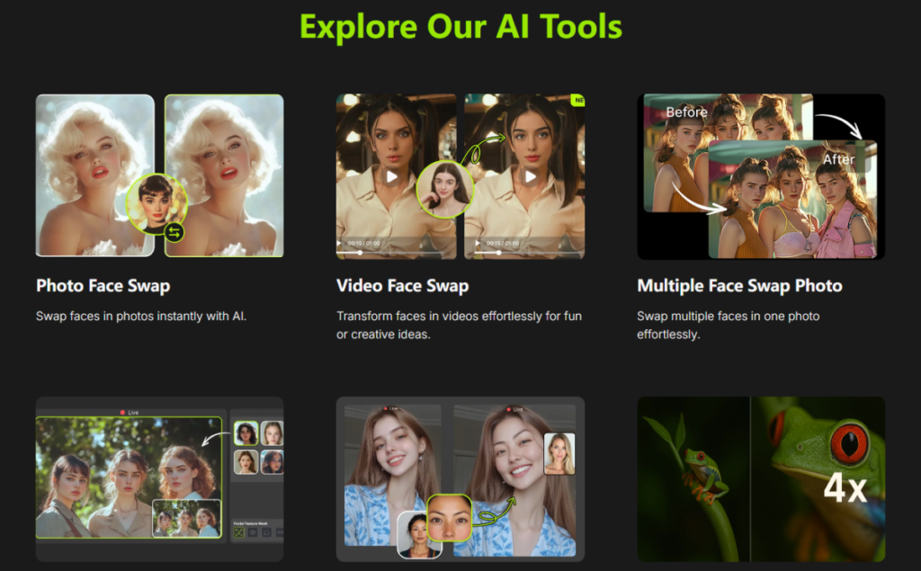Viewport: 921px width, 571px height.
Task: Click the green swap arrows icon on Photo Face Swap
Action: point(174,233)
